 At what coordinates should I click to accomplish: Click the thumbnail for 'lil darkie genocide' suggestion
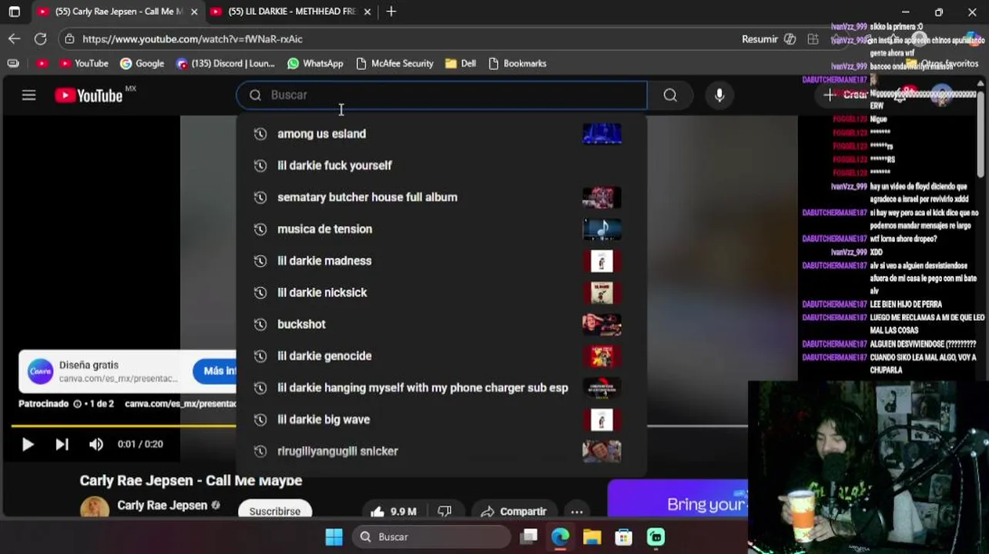tap(602, 355)
